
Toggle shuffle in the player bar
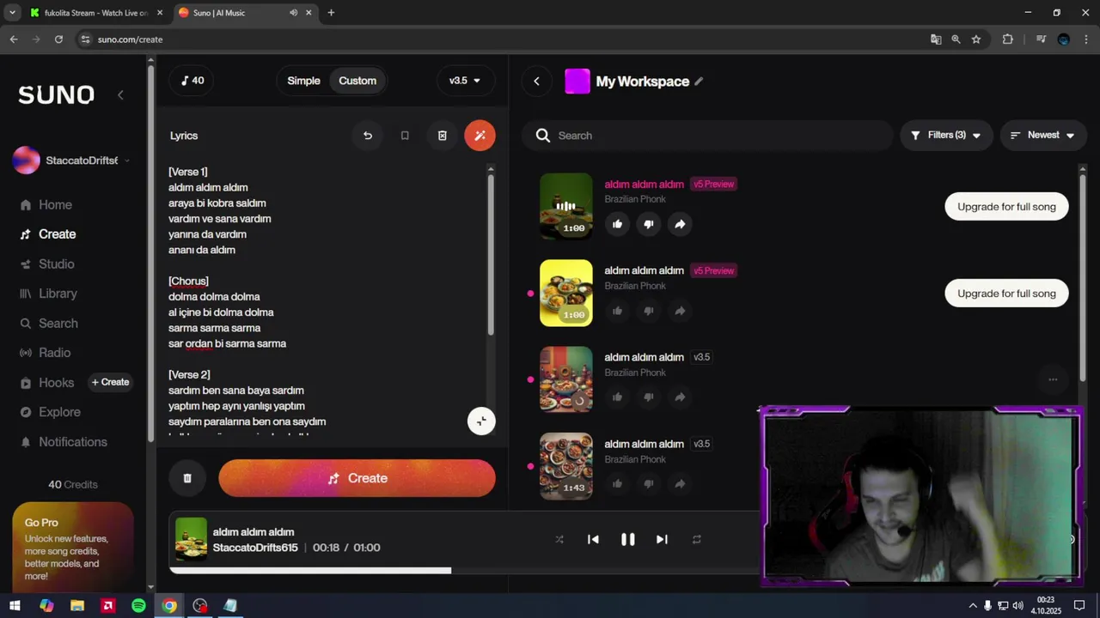(x=559, y=539)
